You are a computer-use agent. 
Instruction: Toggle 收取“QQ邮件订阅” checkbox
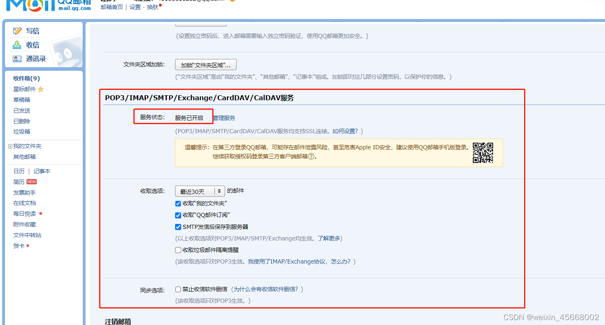(178, 215)
